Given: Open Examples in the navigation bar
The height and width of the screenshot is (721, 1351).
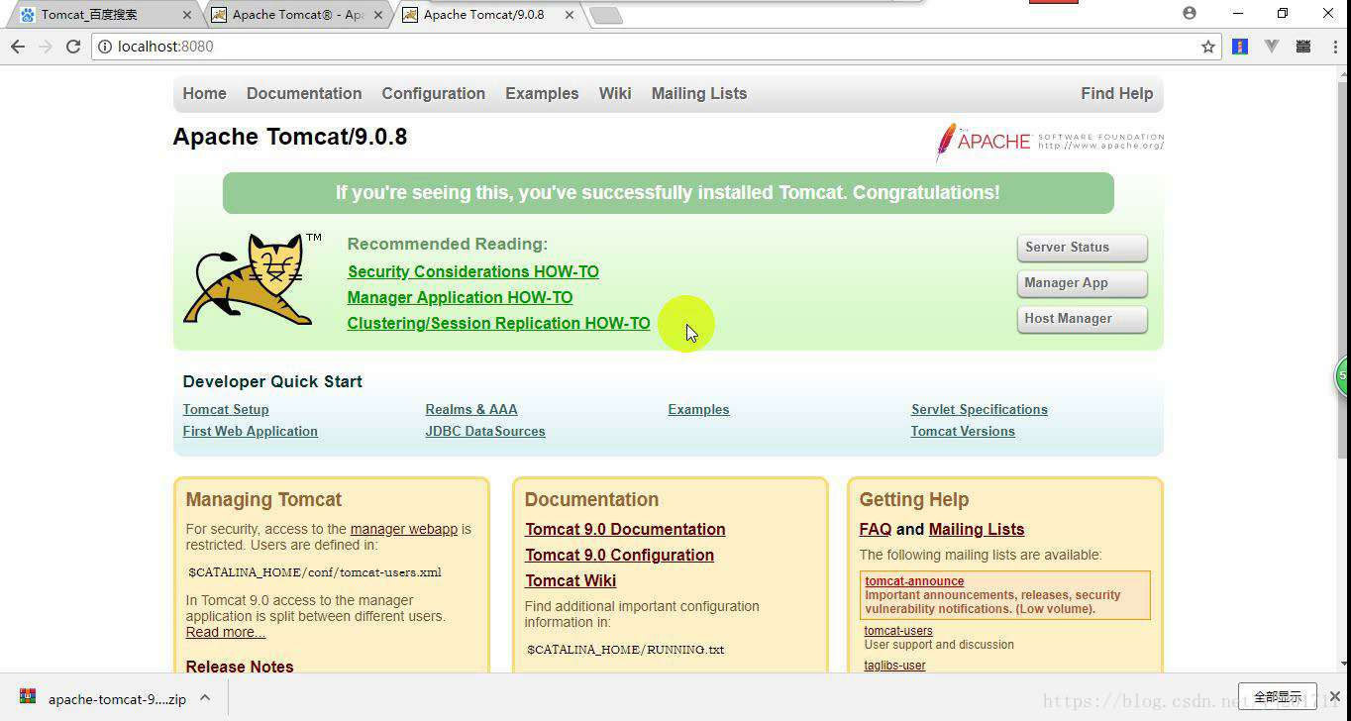Looking at the screenshot, I should (542, 93).
